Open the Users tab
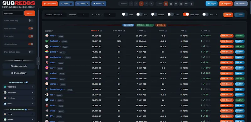Image resolution: width=251 pixels, height=122 pixels. point(83,3)
